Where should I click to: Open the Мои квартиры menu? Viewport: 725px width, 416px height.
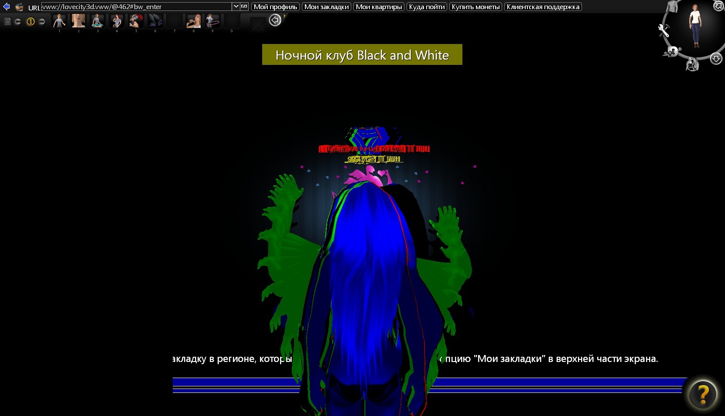(x=379, y=7)
